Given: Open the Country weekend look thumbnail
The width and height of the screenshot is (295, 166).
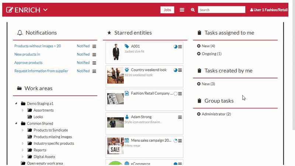Looking at the screenshot, I should pos(115,75).
